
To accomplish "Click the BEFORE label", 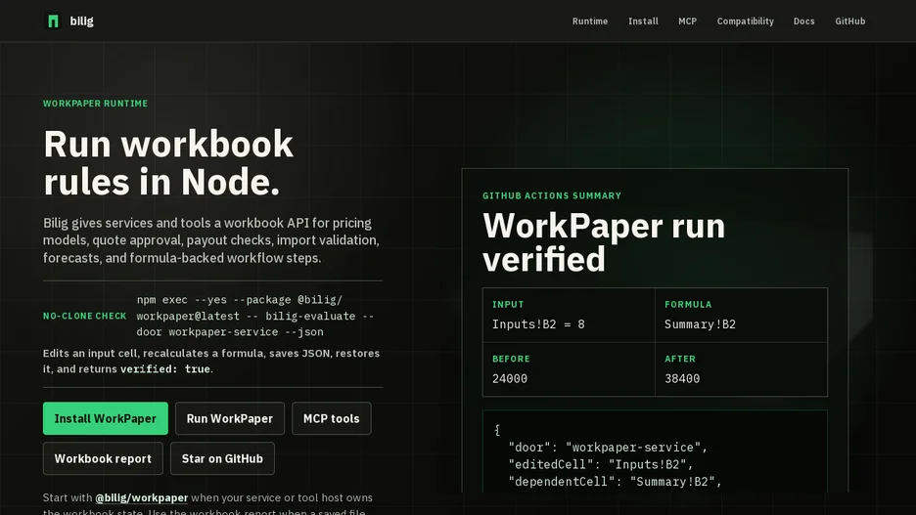I will (x=511, y=359).
